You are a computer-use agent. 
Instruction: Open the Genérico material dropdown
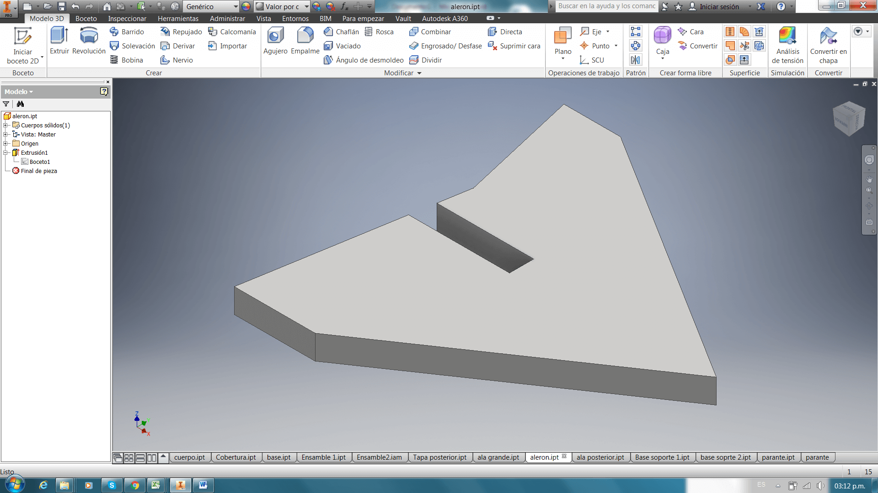[x=236, y=6]
